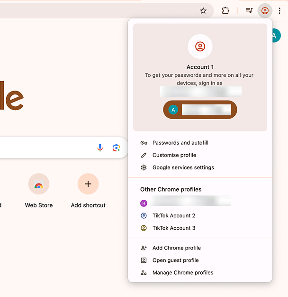The width and height of the screenshot is (288, 297).
Task: Bookmark this page with the star icon
Action: pyautogui.click(x=203, y=10)
